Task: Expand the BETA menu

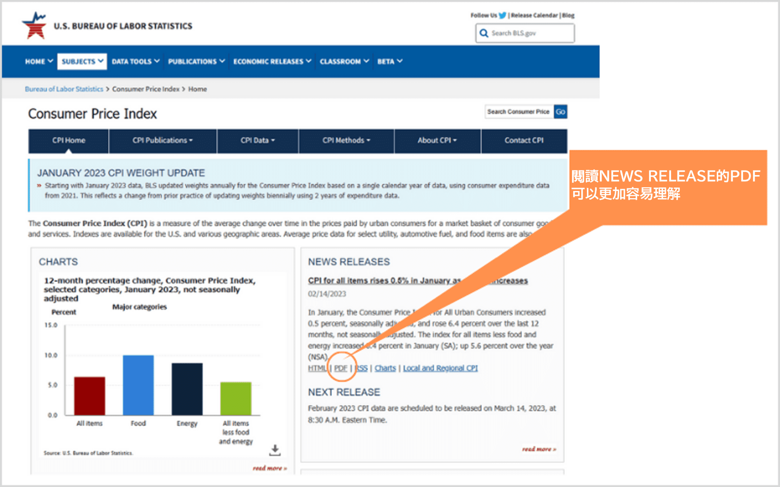Action: [390, 61]
